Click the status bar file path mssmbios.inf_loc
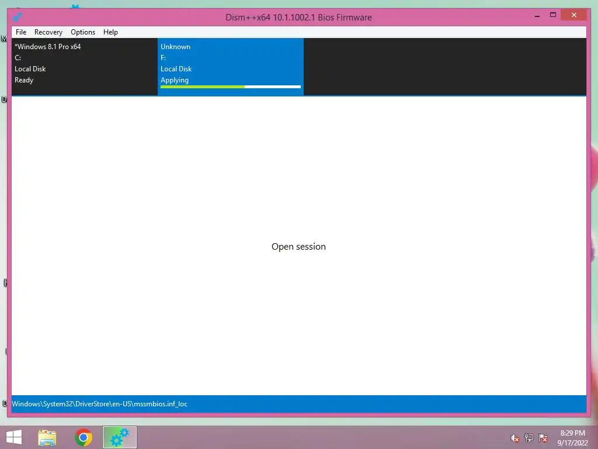 click(x=99, y=404)
